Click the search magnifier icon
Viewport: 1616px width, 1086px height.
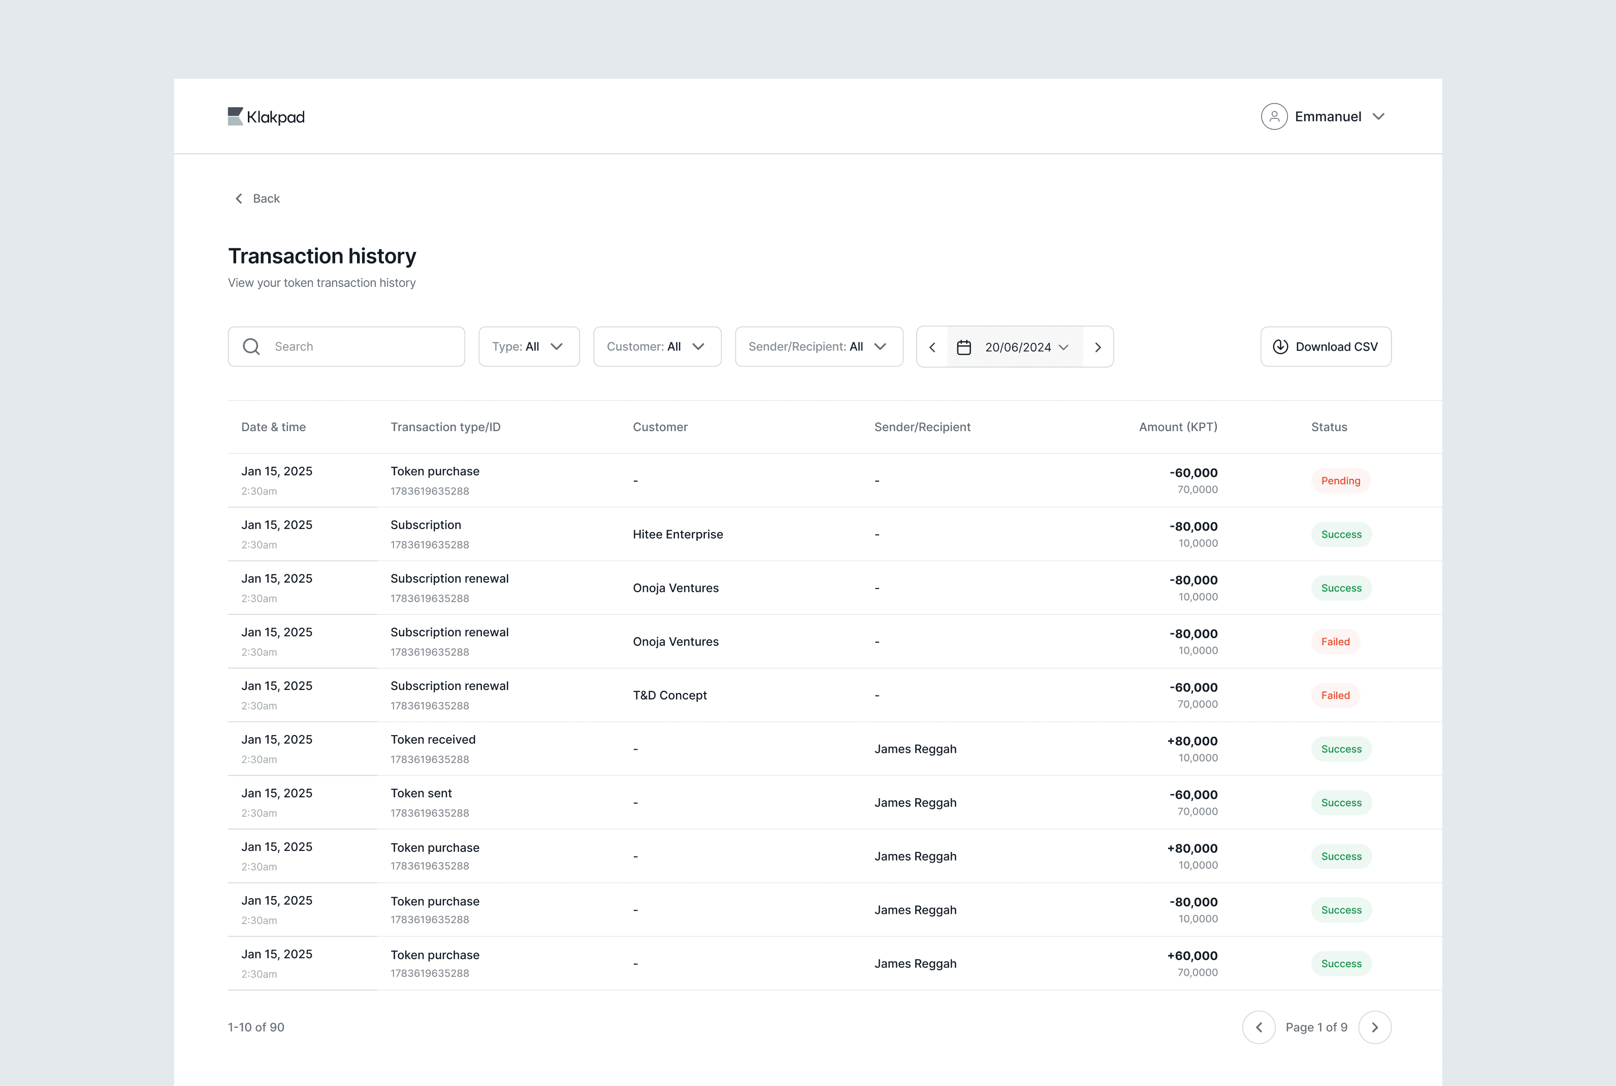pyautogui.click(x=251, y=346)
